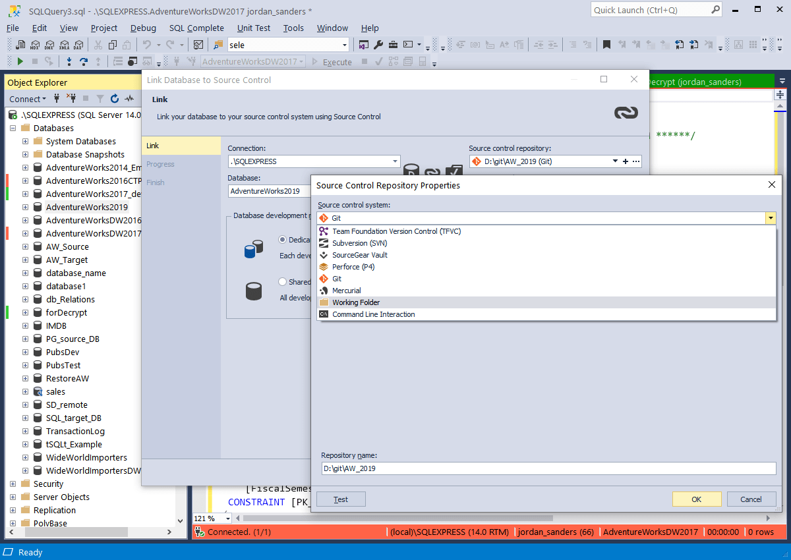Test the repository connection
This screenshot has height=560, width=791.
(341, 499)
